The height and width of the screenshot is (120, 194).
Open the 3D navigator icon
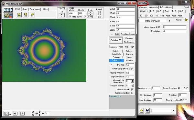(x=8, y=16)
